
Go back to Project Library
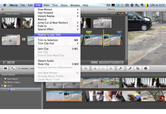click(x=12, y=14)
